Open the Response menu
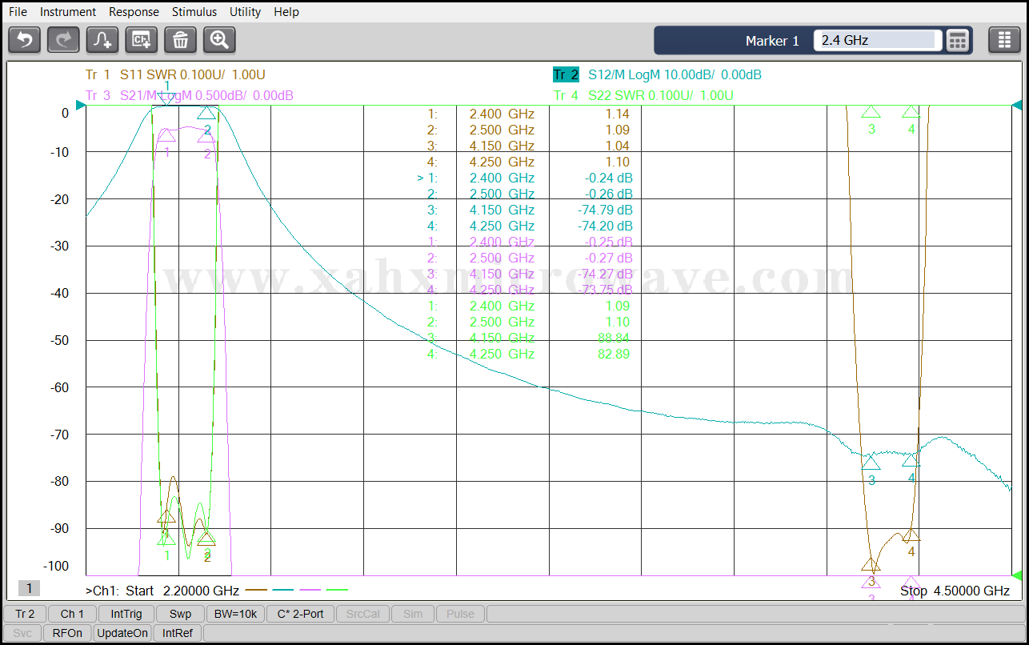The width and height of the screenshot is (1029, 645). (134, 12)
